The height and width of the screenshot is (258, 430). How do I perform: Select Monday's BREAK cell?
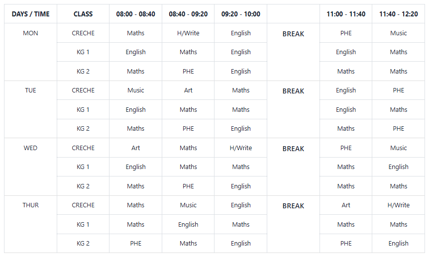[x=293, y=34]
